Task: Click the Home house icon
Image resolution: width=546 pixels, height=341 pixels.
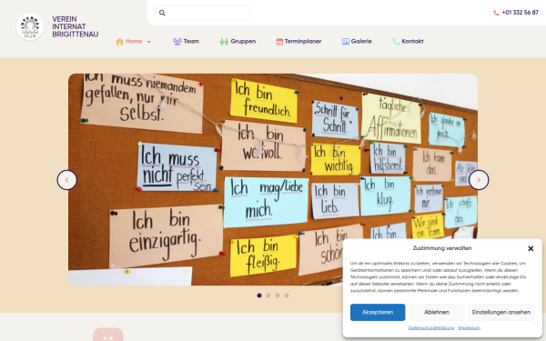Action: pos(119,42)
